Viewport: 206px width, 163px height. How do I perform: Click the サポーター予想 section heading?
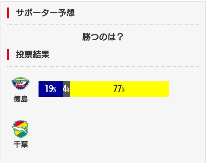(x=45, y=13)
